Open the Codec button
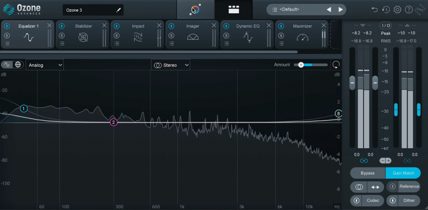Screen dimensions: 428x210 pyautogui.click(x=373, y=201)
